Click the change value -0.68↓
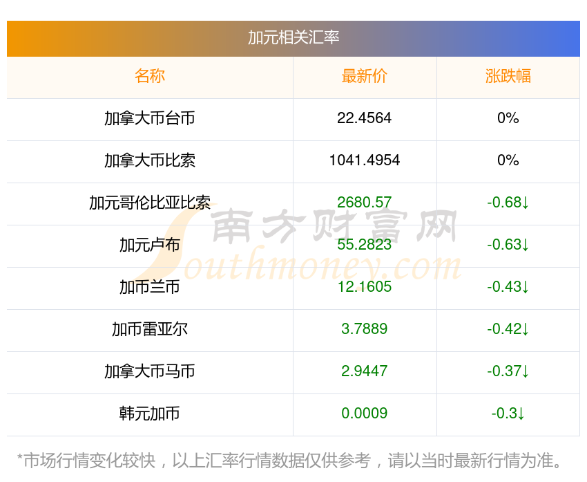The width and height of the screenshot is (587, 482). 508,203
